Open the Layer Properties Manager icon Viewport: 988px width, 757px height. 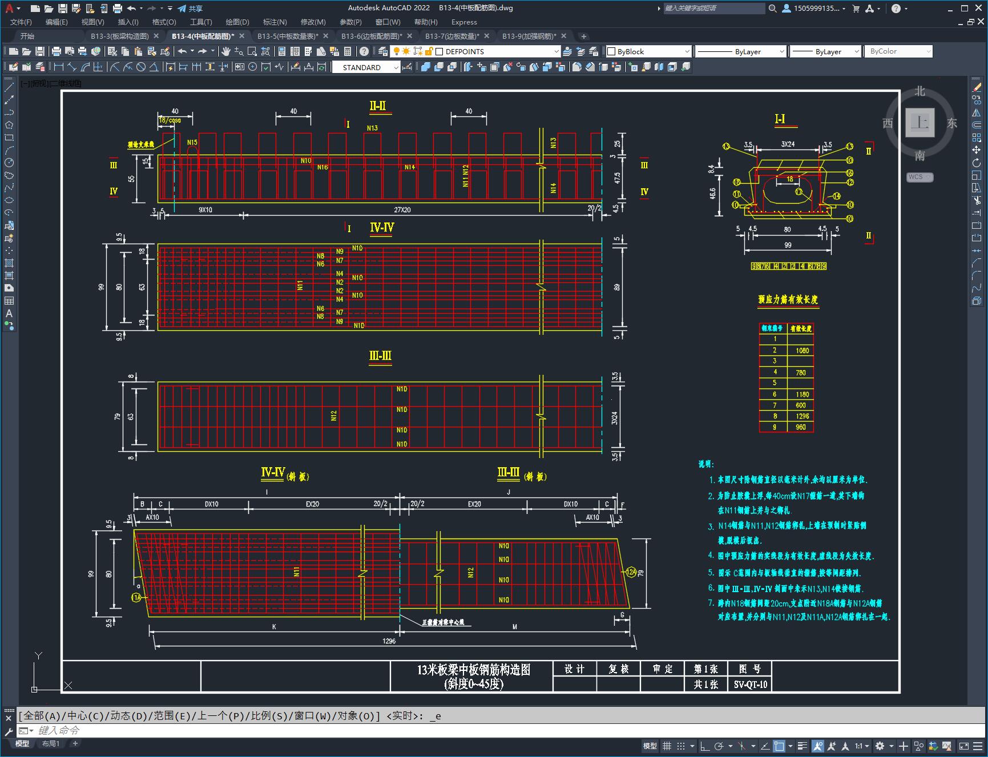pyautogui.click(x=383, y=51)
